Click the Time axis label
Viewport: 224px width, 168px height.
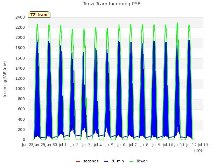coord(198,150)
